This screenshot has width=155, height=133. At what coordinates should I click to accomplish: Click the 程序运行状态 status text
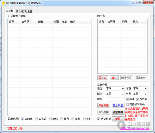[x=15, y=128]
